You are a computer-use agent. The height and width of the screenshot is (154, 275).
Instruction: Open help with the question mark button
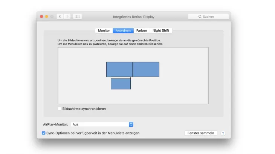(x=223, y=133)
